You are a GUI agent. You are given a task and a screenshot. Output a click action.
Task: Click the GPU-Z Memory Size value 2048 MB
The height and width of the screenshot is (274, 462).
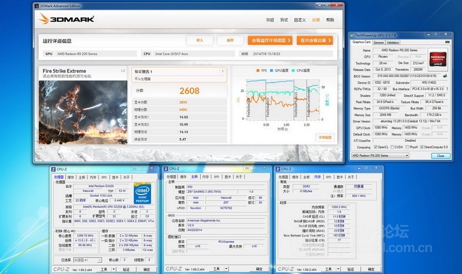(385, 115)
